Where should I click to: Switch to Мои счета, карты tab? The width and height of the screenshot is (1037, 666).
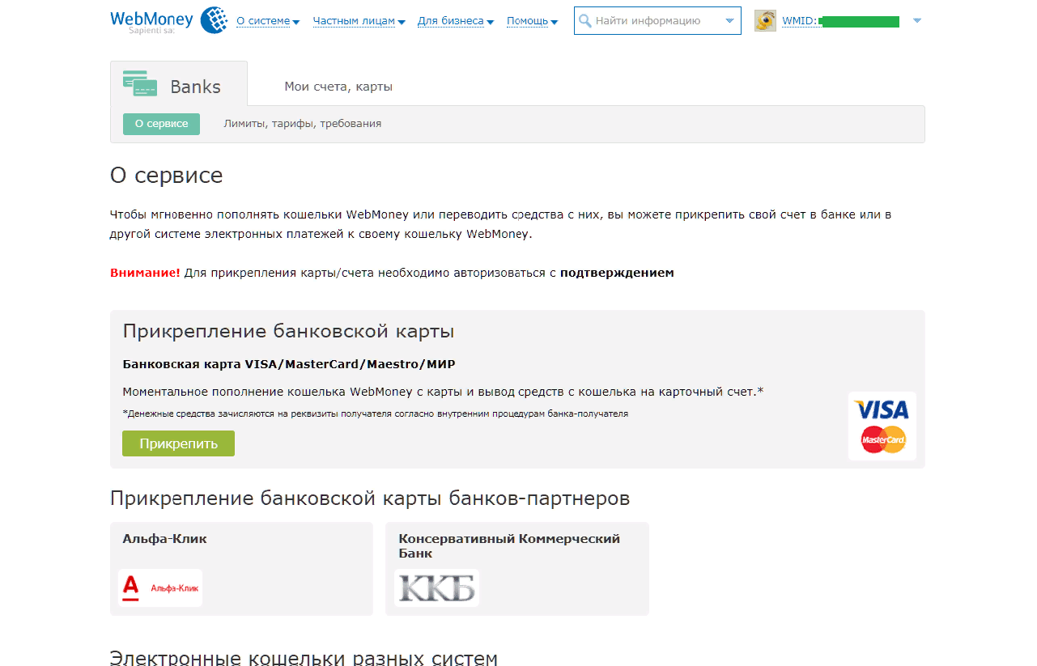point(338,87)
